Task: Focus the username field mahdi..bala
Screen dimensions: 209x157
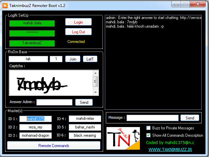Action: click(x=32, y=23)
